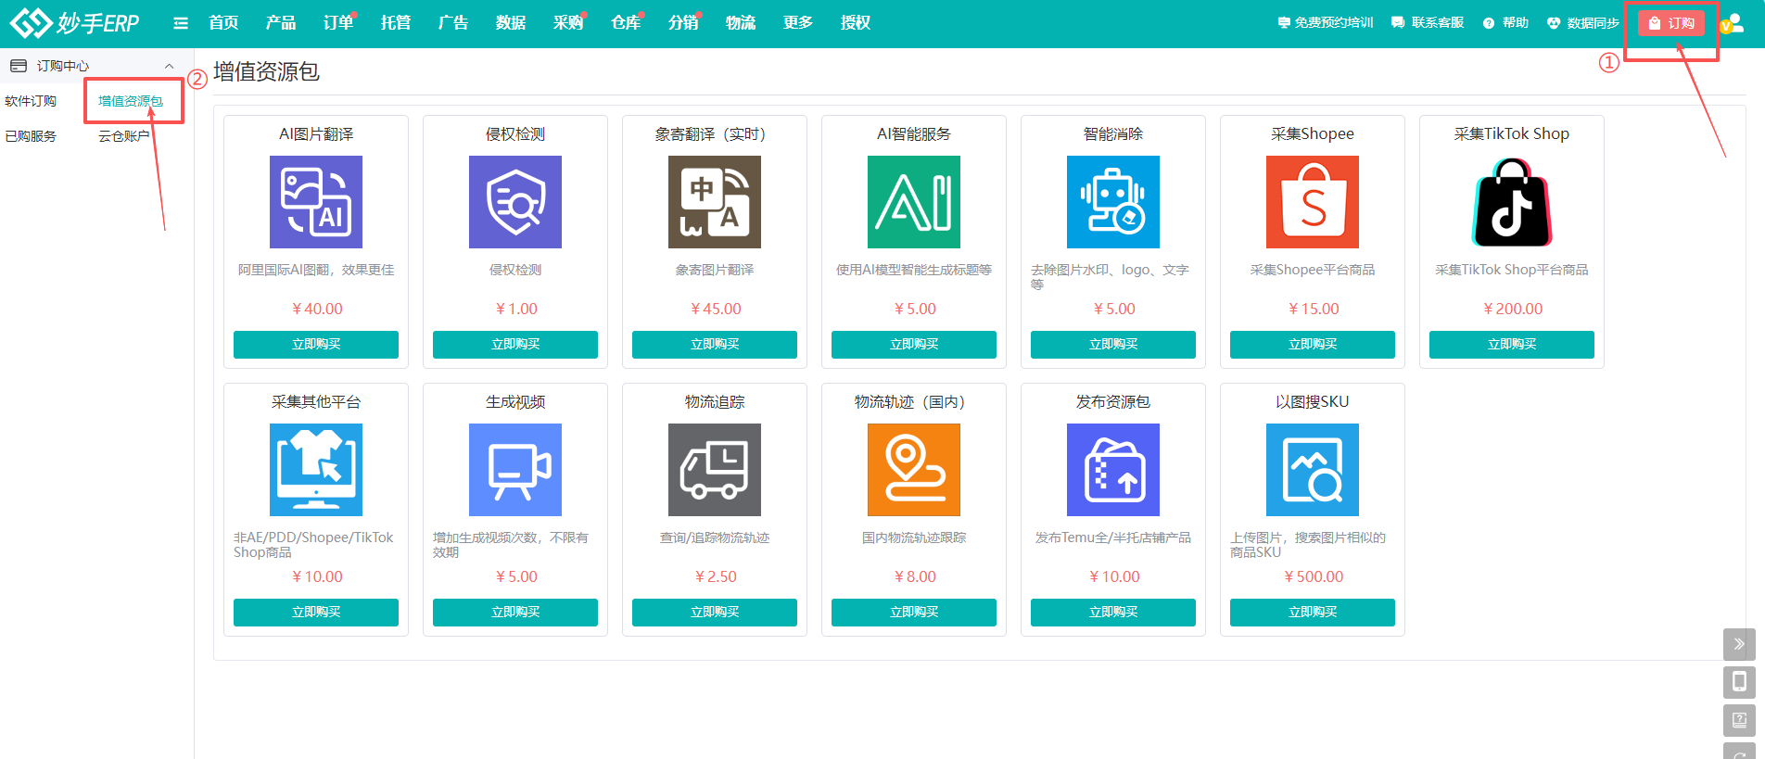
Task: Open the 物流 menu
Action: pyautogui.click(x=741, y=23)
